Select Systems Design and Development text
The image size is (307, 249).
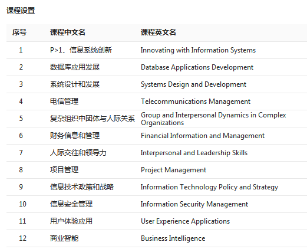(193, 84)
